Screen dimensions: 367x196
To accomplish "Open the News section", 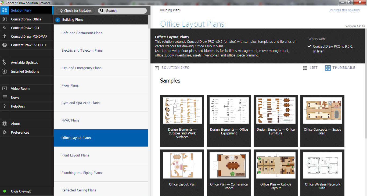I will (x=15, y=97).
